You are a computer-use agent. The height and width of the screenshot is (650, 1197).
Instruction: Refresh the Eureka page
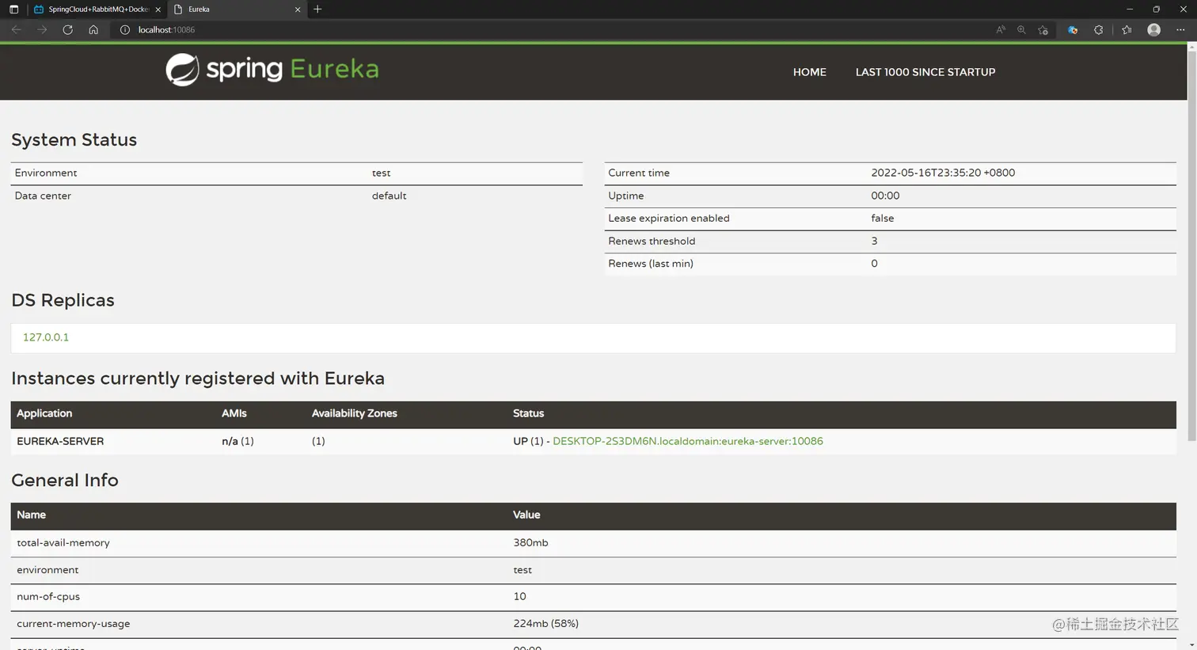[68, 29]
